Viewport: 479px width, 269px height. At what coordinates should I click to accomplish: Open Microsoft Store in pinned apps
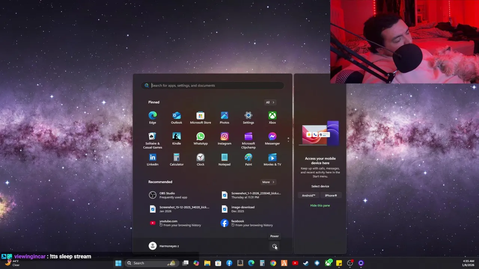point(201,118)
